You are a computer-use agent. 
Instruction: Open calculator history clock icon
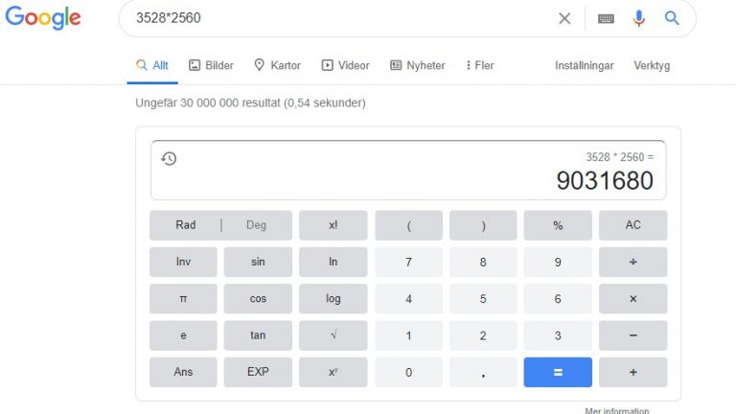(x=169, y=159)
